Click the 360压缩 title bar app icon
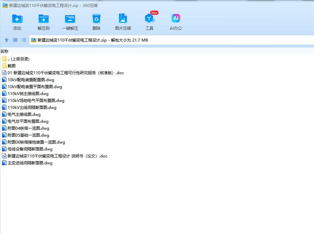Screen dimensions: 314x234 5,5
